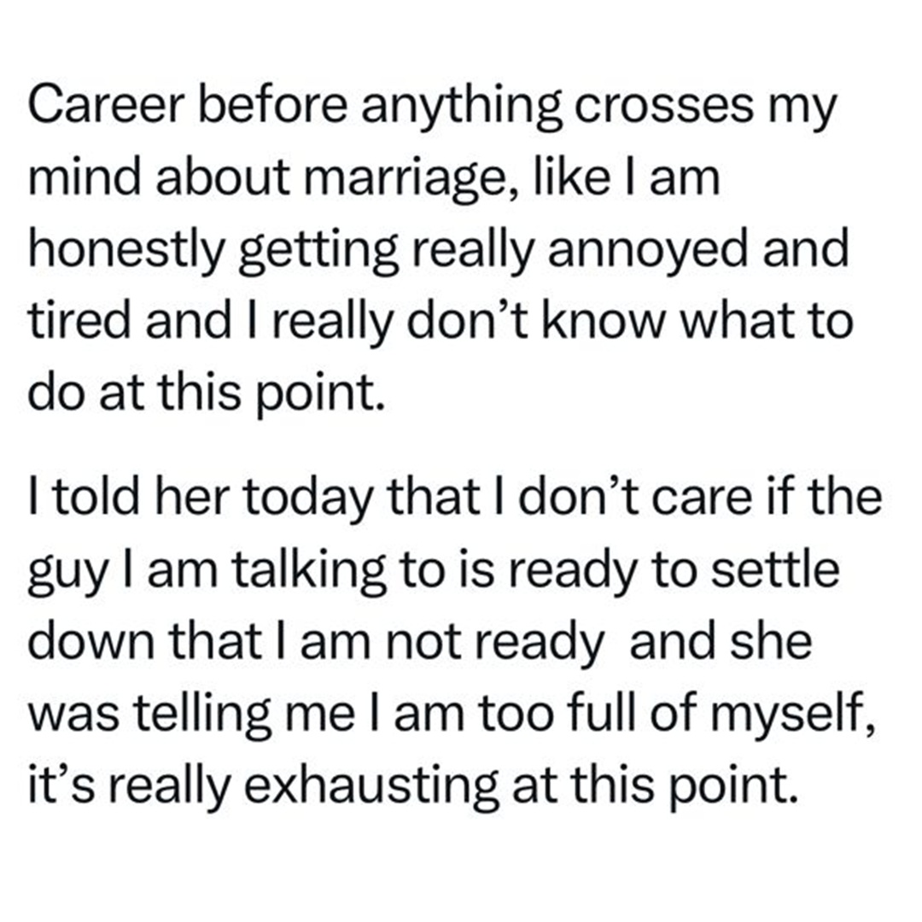The height and width of the screenshot is (922, 922).
Task: Select the word "tired"
Action: (79, 320)
